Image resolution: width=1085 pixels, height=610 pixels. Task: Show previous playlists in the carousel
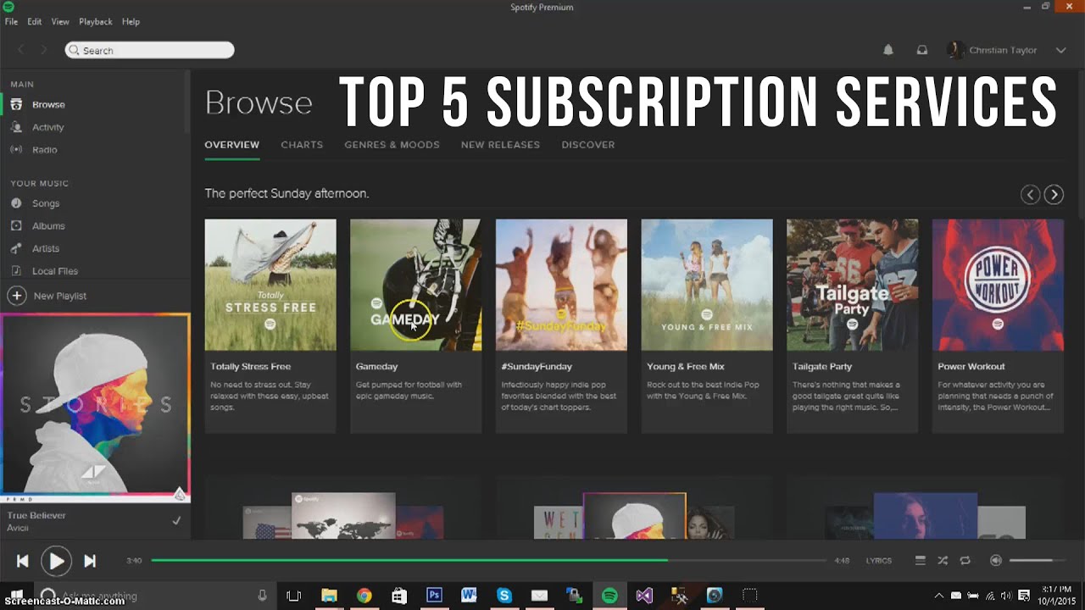pos(1030,195)
